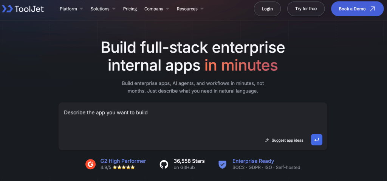Open the Enterprise Ready link
The height and width of the screenshot is (181, 387).
[253, 161]
